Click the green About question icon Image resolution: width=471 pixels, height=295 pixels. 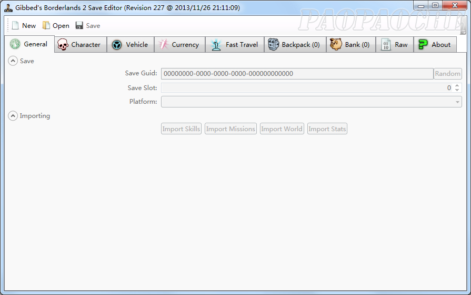tap(423, 44)
